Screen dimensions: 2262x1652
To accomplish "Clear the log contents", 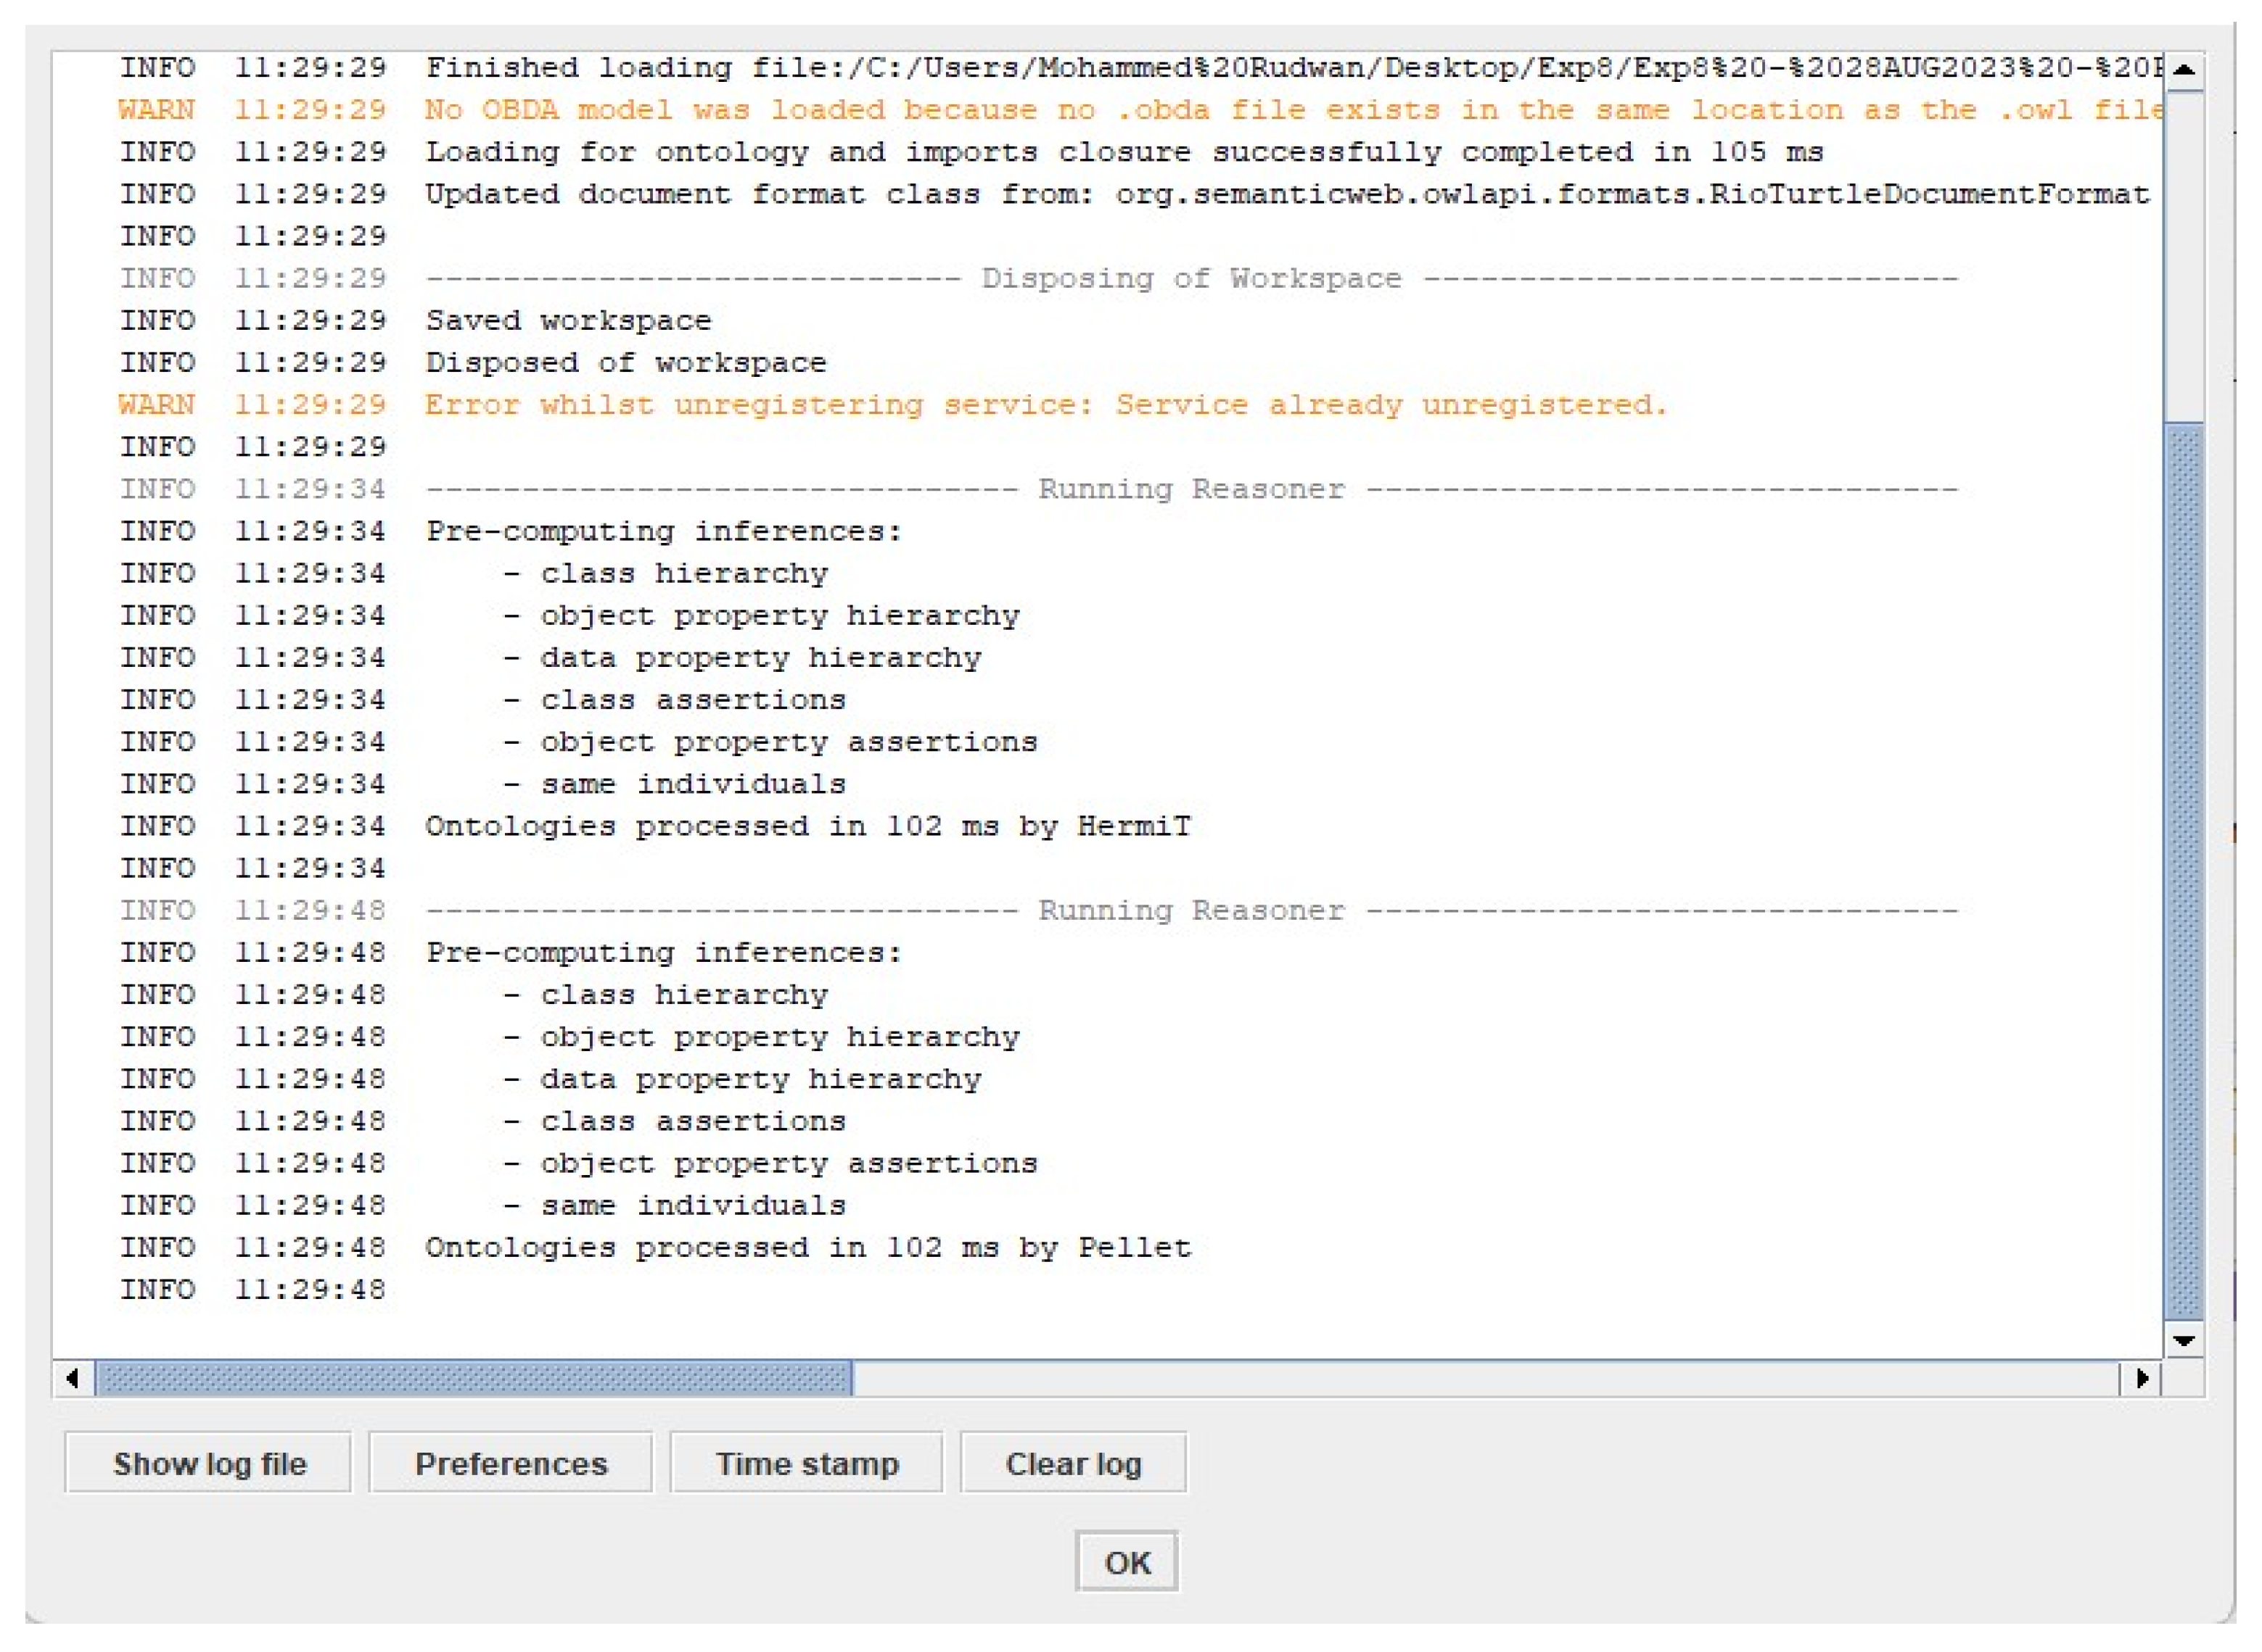I will 1073,1463.
